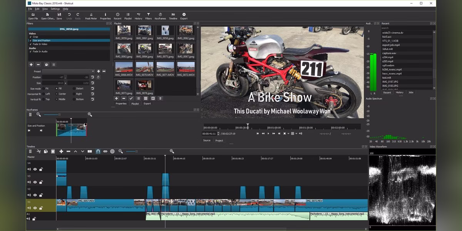
Task: Click Open Other in the toolbar
Action: pos(48,16)
